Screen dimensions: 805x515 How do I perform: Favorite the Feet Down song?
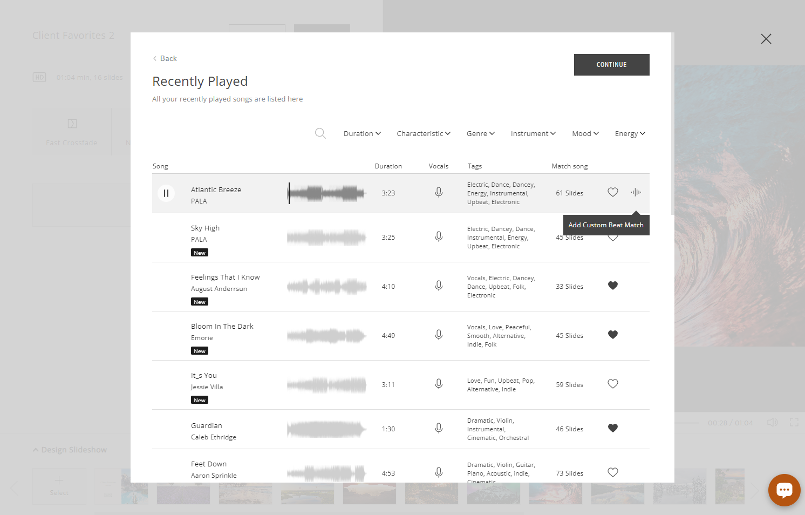613,472
